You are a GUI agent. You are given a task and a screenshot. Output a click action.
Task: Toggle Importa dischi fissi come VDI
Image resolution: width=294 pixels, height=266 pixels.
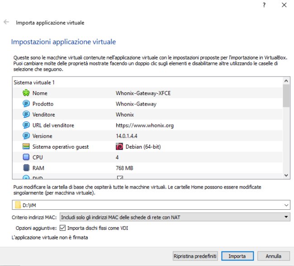[x=62, y=228]
